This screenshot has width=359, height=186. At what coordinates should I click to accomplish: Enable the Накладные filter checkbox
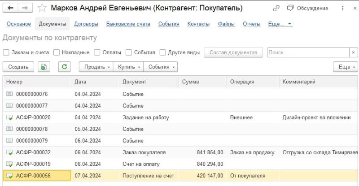point(57,52)
